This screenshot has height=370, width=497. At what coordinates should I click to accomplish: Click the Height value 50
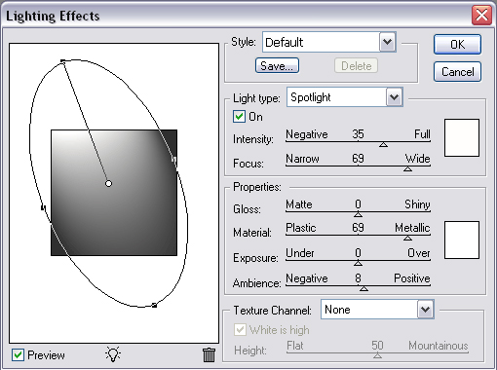point(377,346)
